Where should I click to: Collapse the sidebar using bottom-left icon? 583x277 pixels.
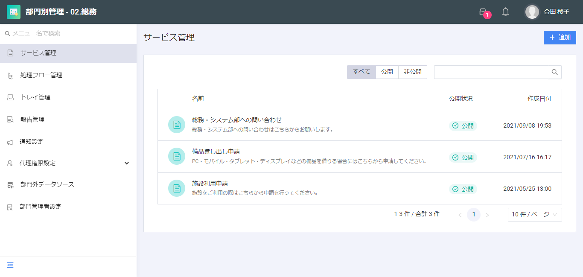pyautogui.click(x=10, y=265)
